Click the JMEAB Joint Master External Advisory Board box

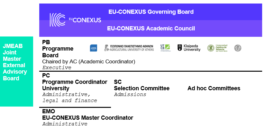click(x=16, y=71)
